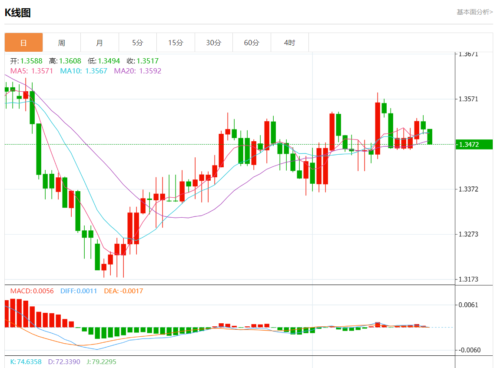Click the current price label 1.3472
Image resolution: width=494 pixels, height=368 pixels.
pyautogui.click(x=474, y=144)
